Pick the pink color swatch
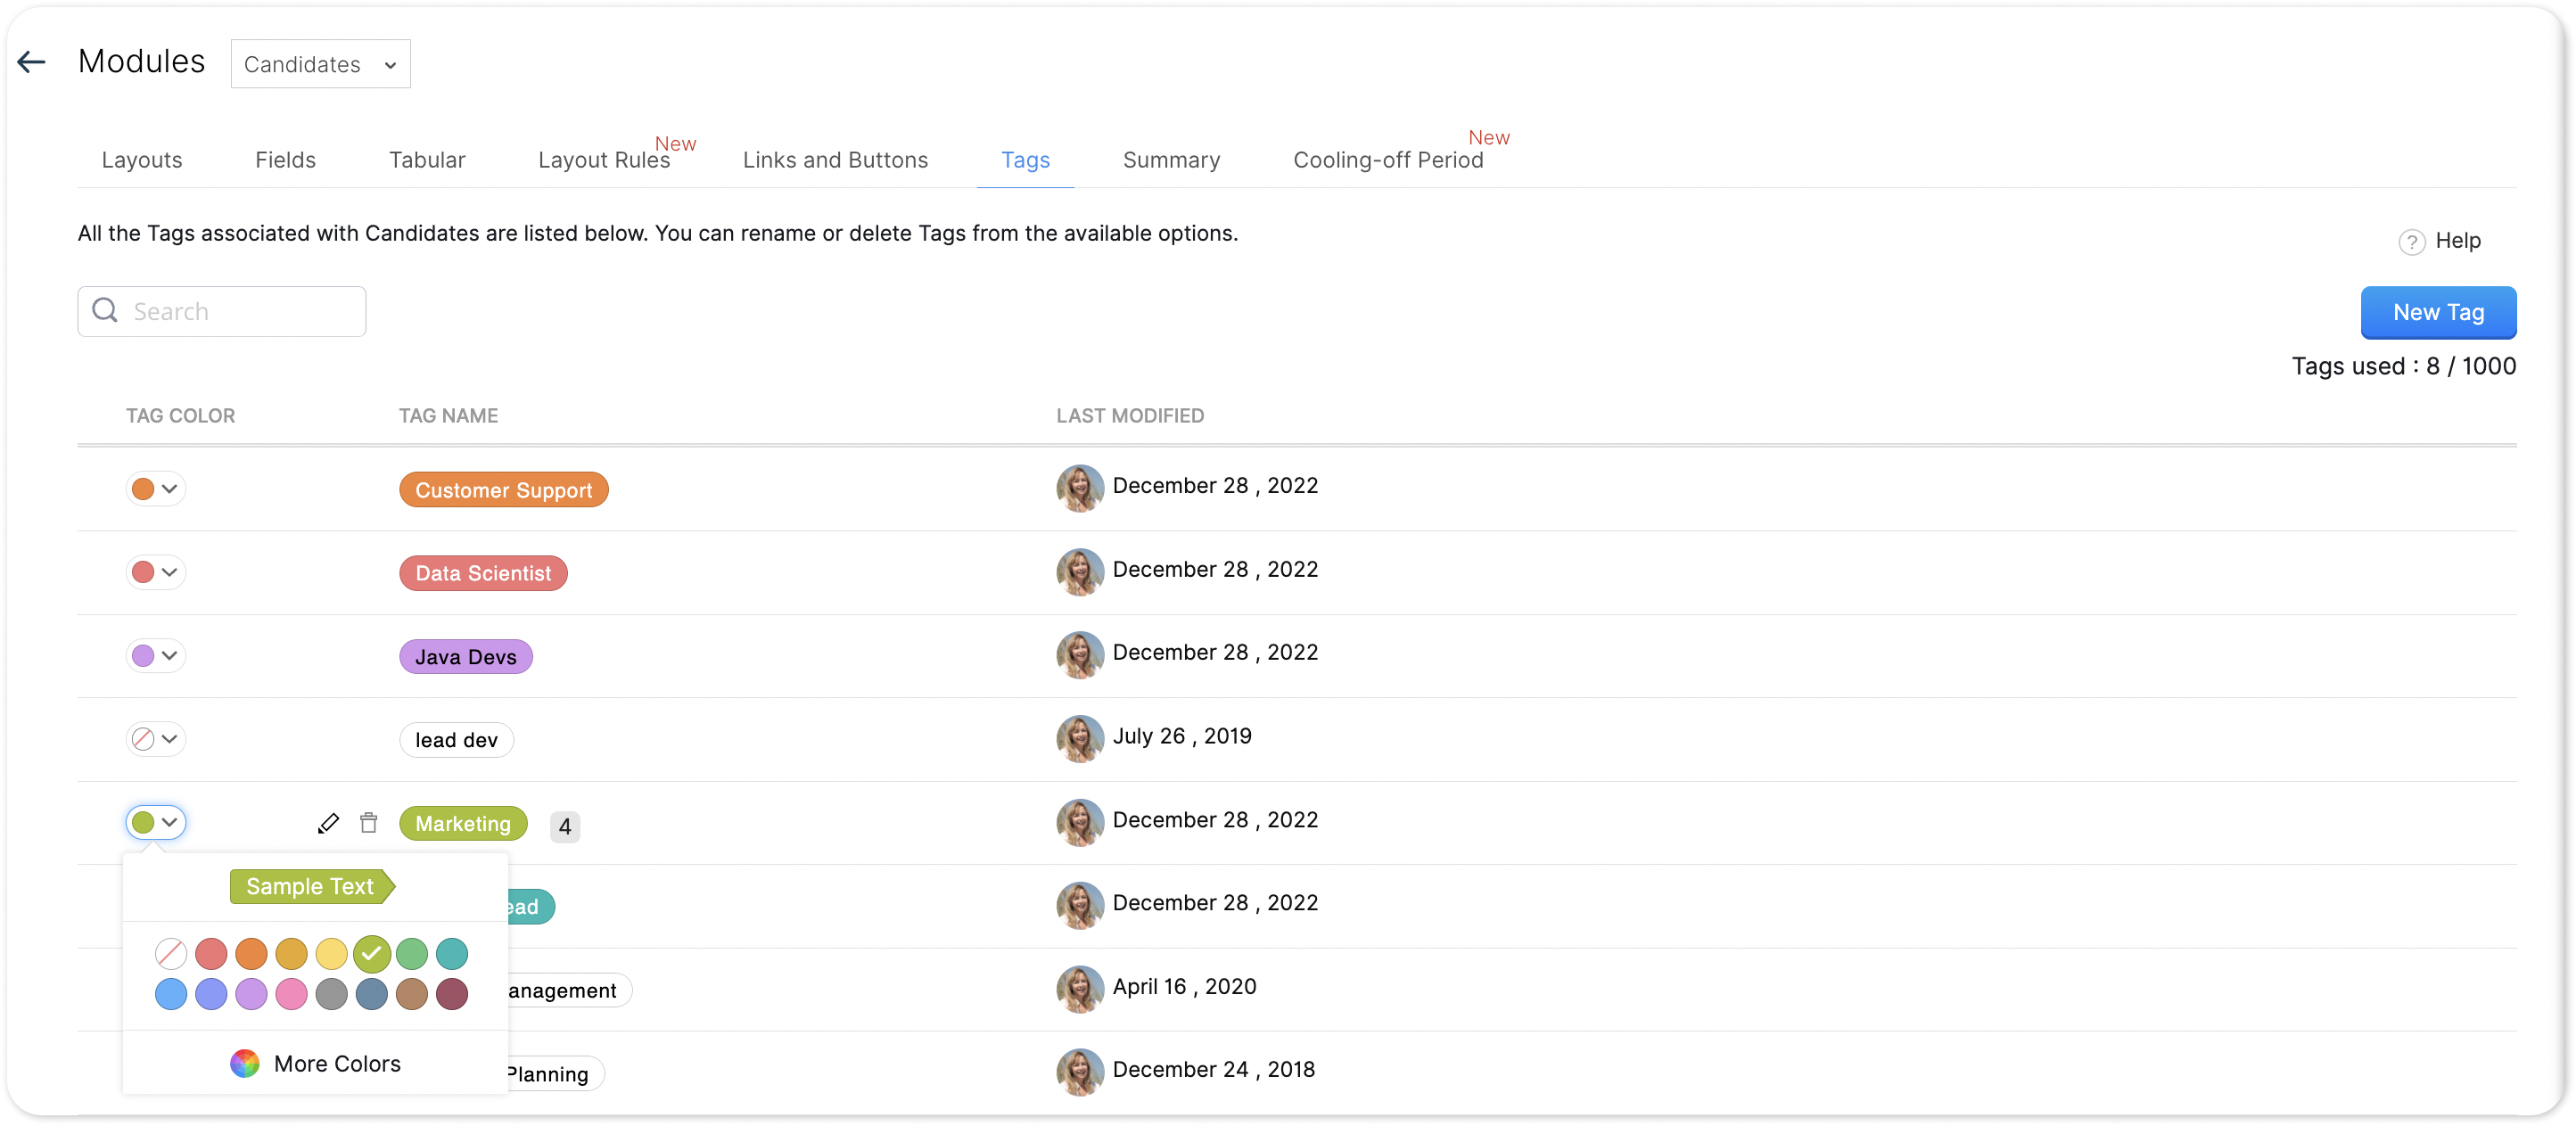 [x=291, y=994]
